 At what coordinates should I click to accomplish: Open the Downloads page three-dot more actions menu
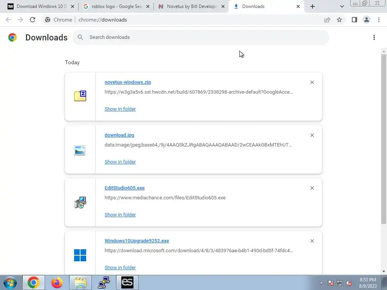(x=374, y=37)
